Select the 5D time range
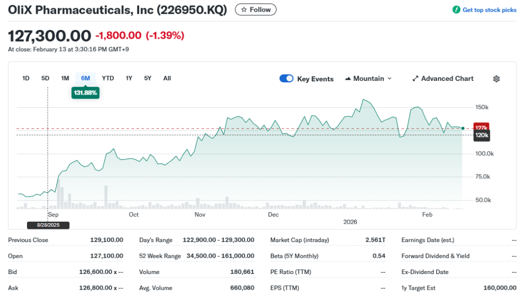Image resolution: width=521 pixels, height=301 pixels. point(45,78)
